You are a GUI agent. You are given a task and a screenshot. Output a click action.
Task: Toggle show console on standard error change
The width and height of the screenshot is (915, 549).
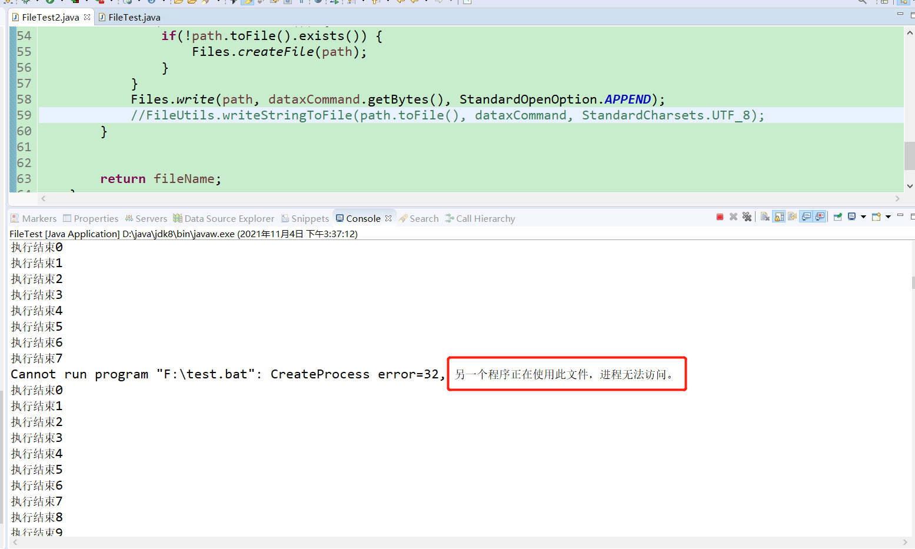click(x=820, y=217)
